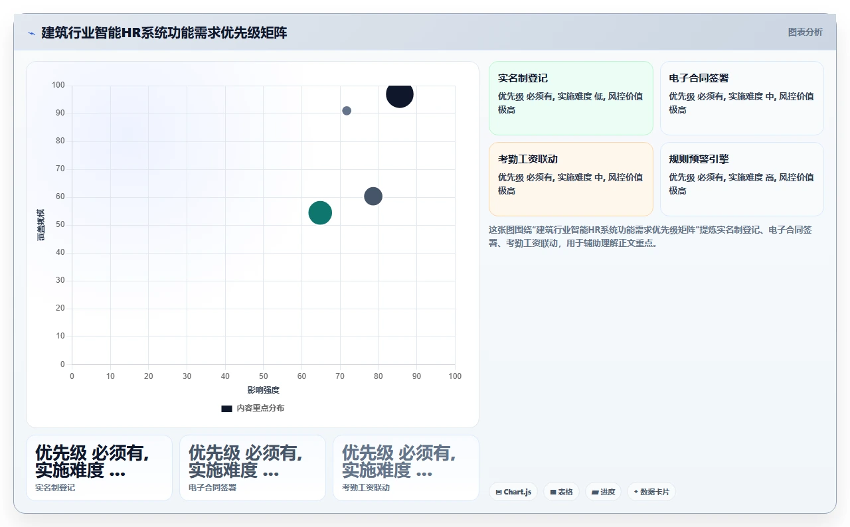Click the 表格 tag chip

[561, 492]
